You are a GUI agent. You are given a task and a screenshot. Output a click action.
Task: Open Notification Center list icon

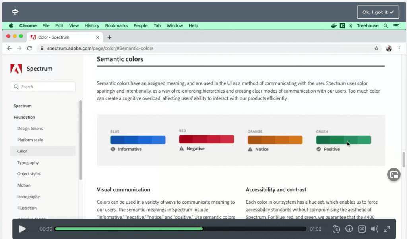[396, 26]
